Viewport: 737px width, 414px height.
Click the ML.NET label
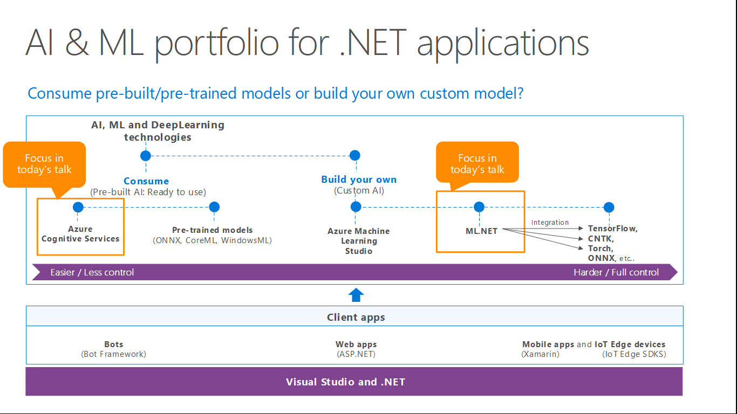(482, 231)
